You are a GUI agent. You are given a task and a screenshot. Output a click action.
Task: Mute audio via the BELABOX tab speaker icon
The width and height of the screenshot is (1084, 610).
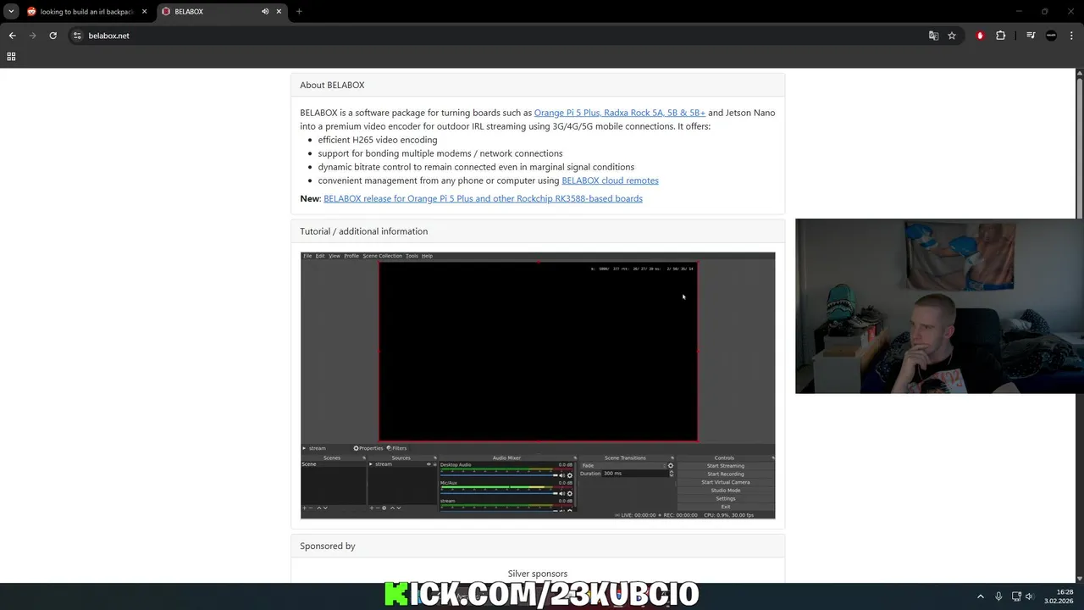click(x=265, y=12)
